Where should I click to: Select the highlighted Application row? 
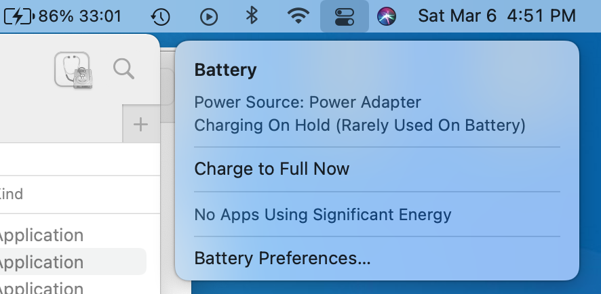coord(73,262)
